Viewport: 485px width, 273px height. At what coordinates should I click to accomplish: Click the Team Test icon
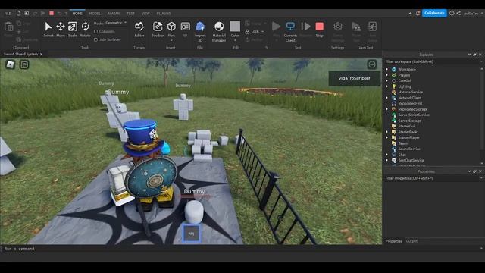click(356, 27)
